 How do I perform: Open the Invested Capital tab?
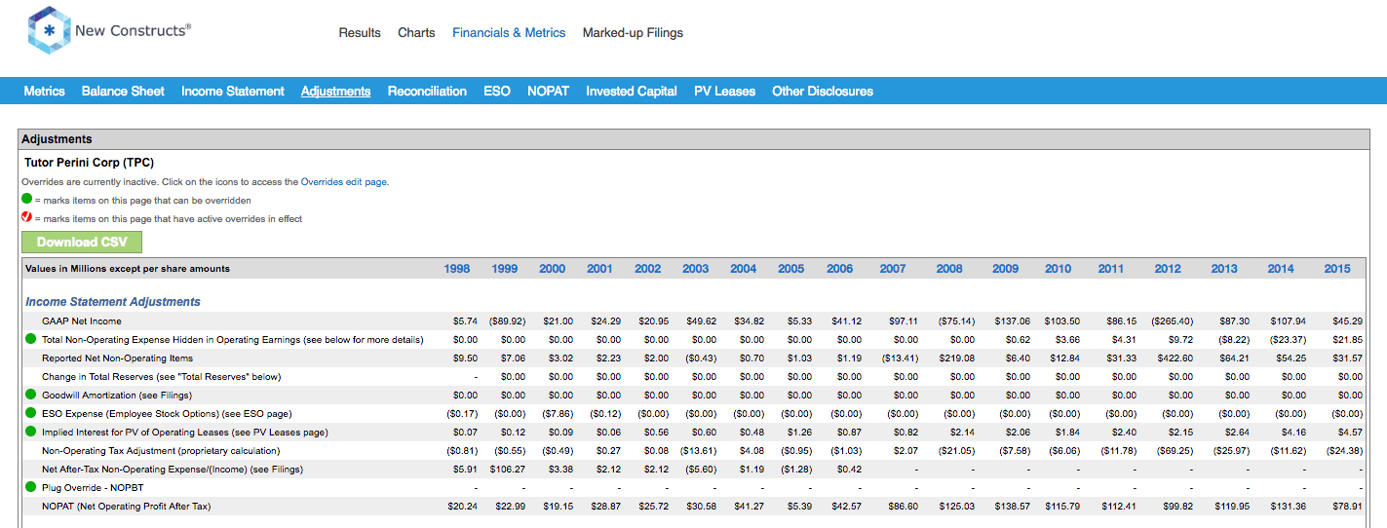tap(632, 92)
